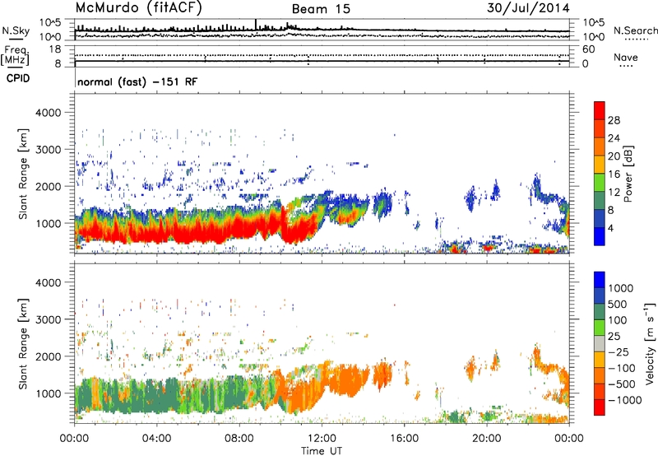The image size is (658, 456).
Task: Click the 60 tick on Nave axis
Action: 588,49
